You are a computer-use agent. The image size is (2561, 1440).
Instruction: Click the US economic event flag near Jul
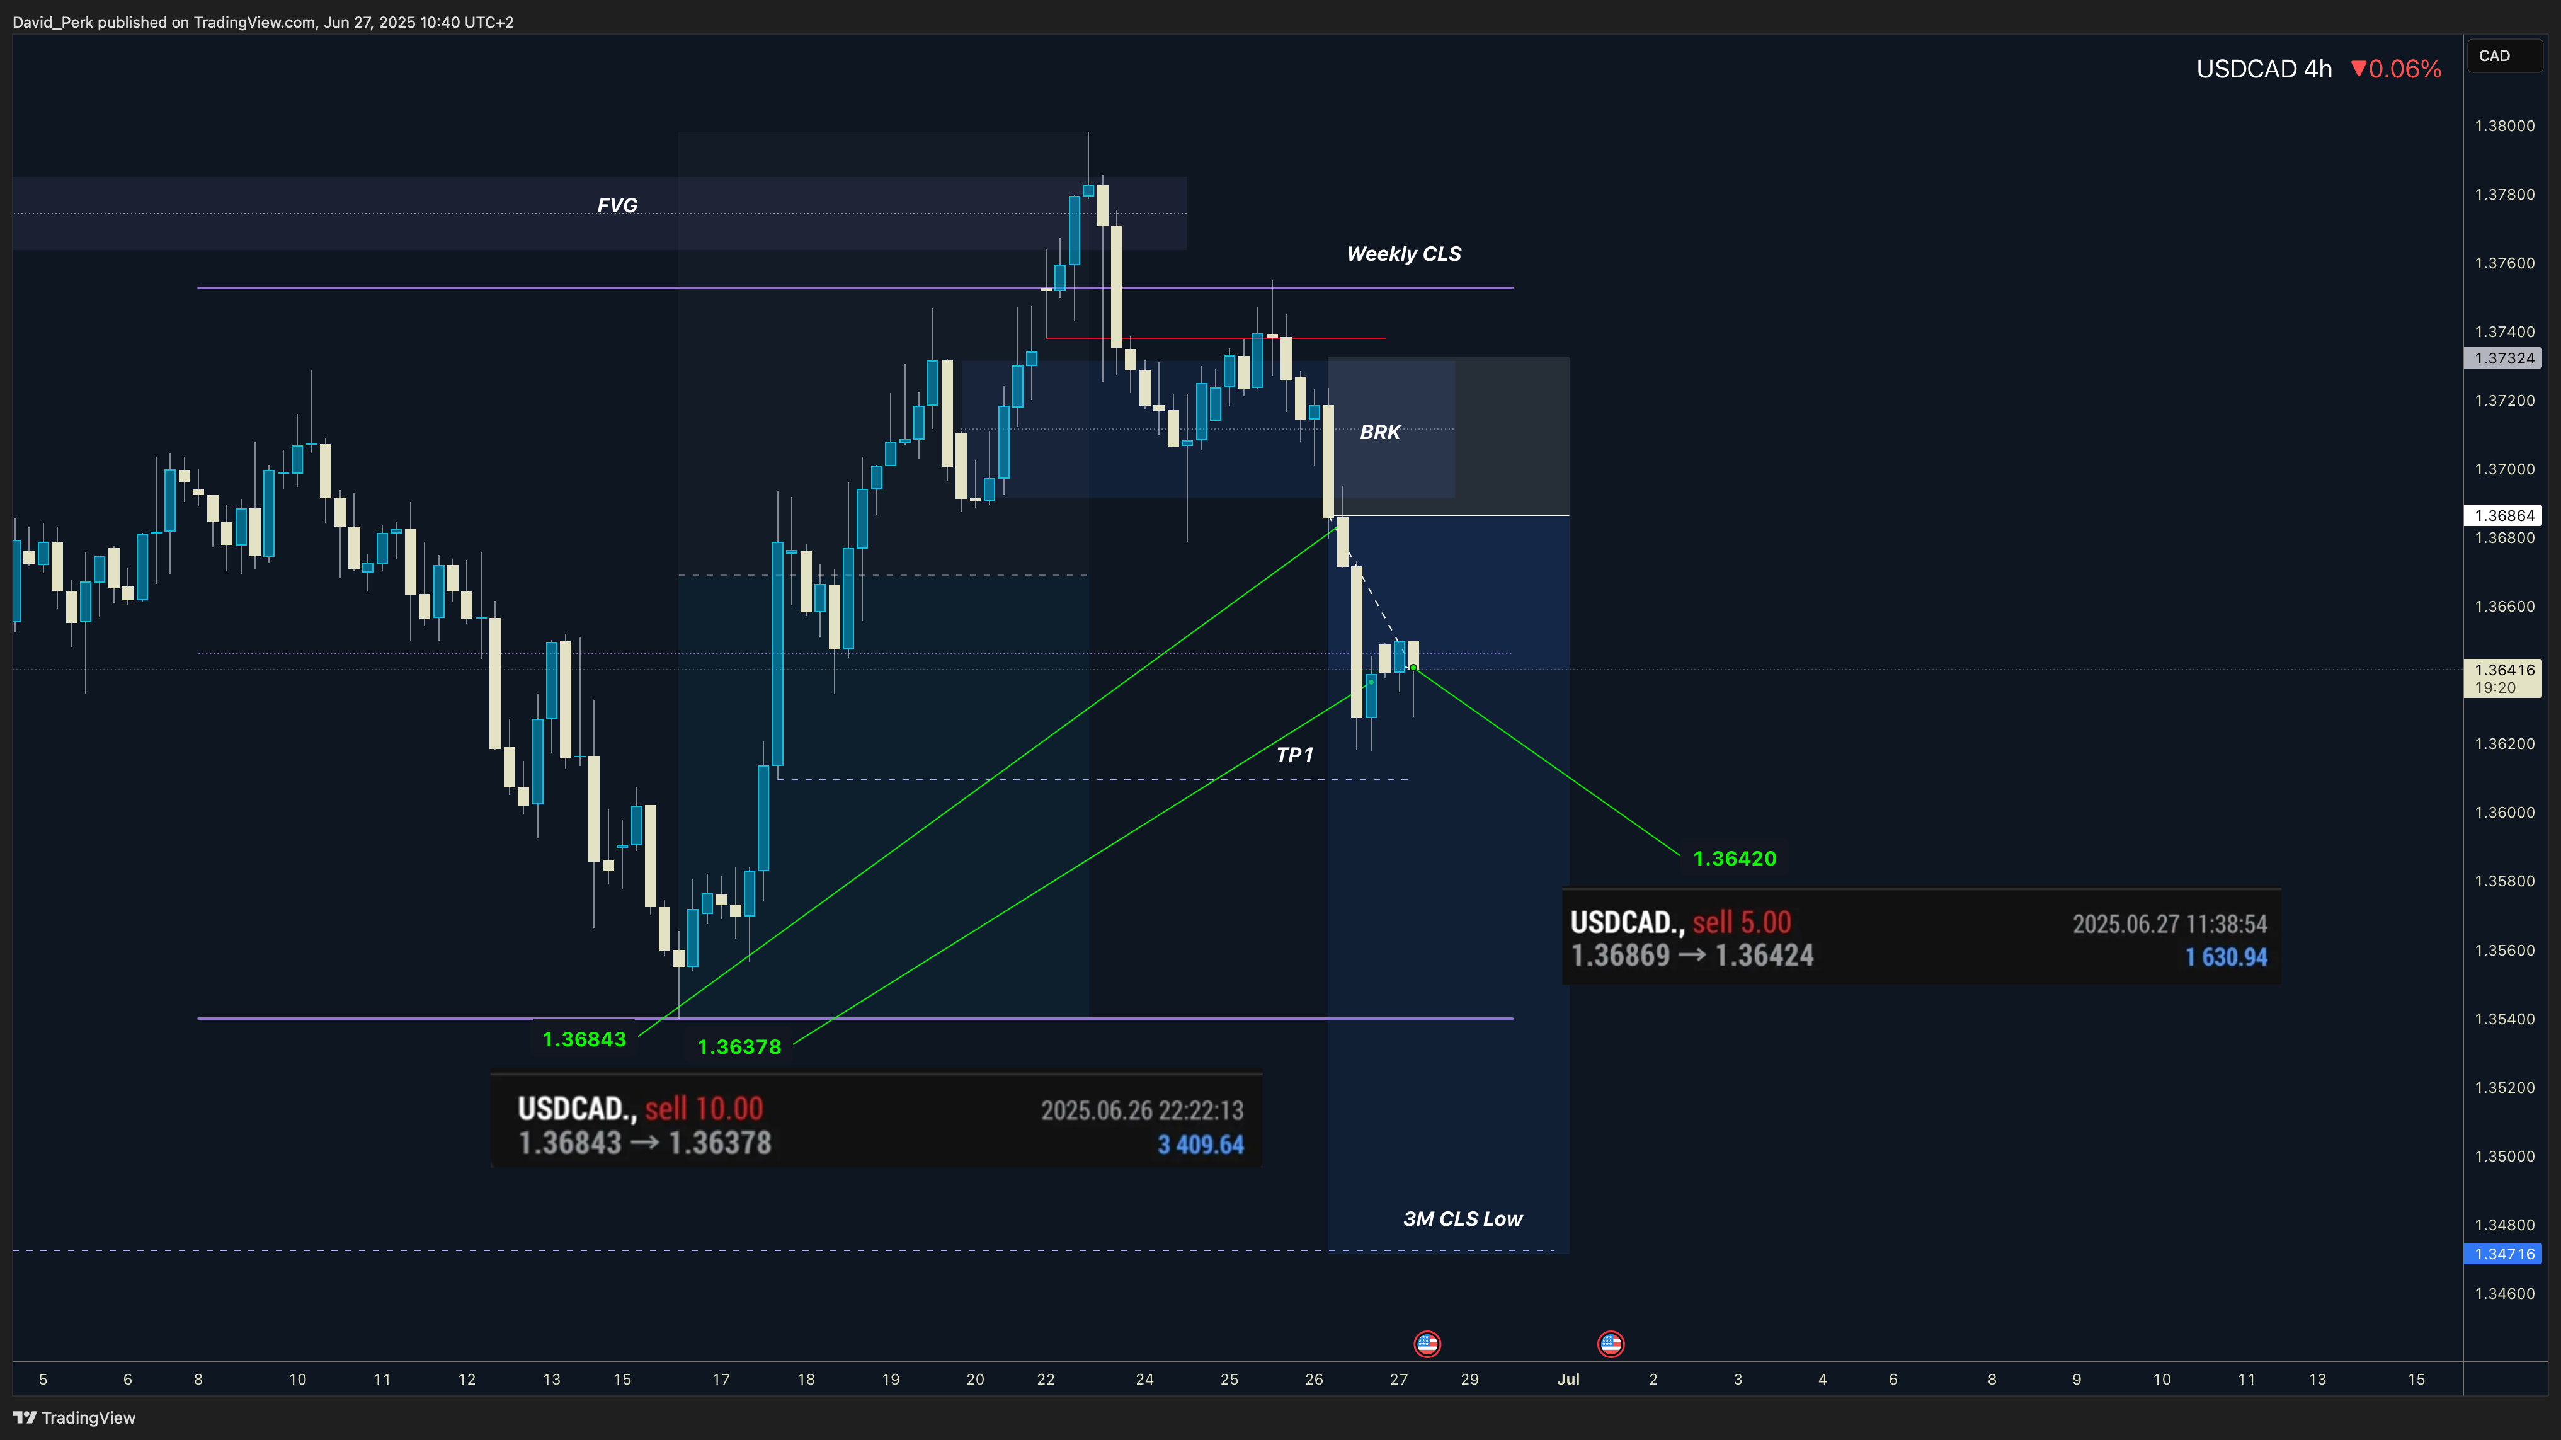tap(1611, 1344)
